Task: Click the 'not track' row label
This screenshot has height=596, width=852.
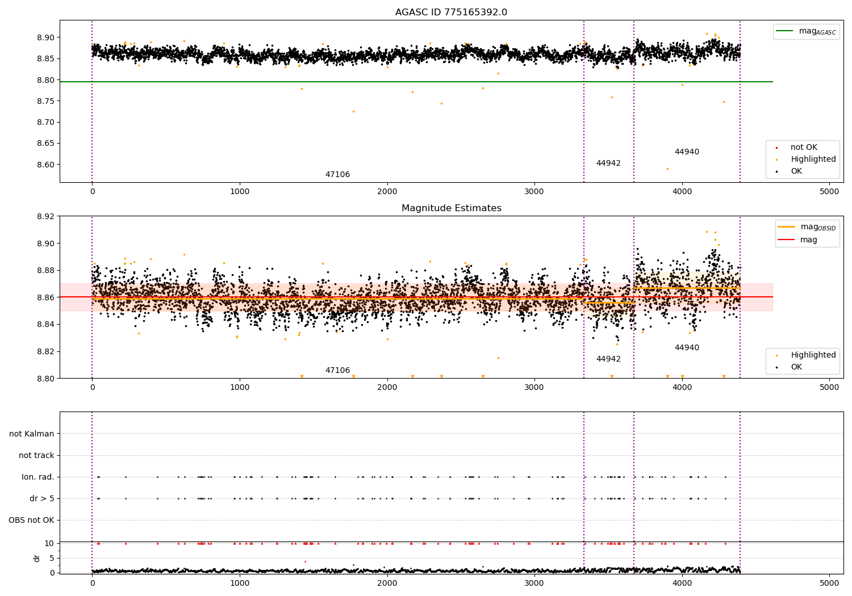Action: 36,456
